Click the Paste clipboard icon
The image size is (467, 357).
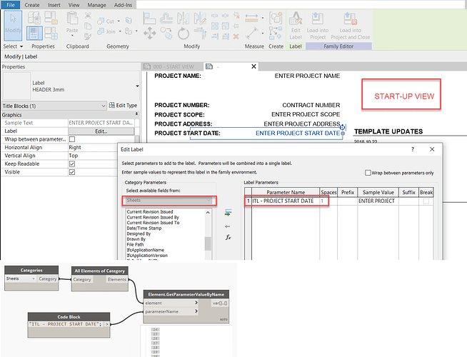72,19
